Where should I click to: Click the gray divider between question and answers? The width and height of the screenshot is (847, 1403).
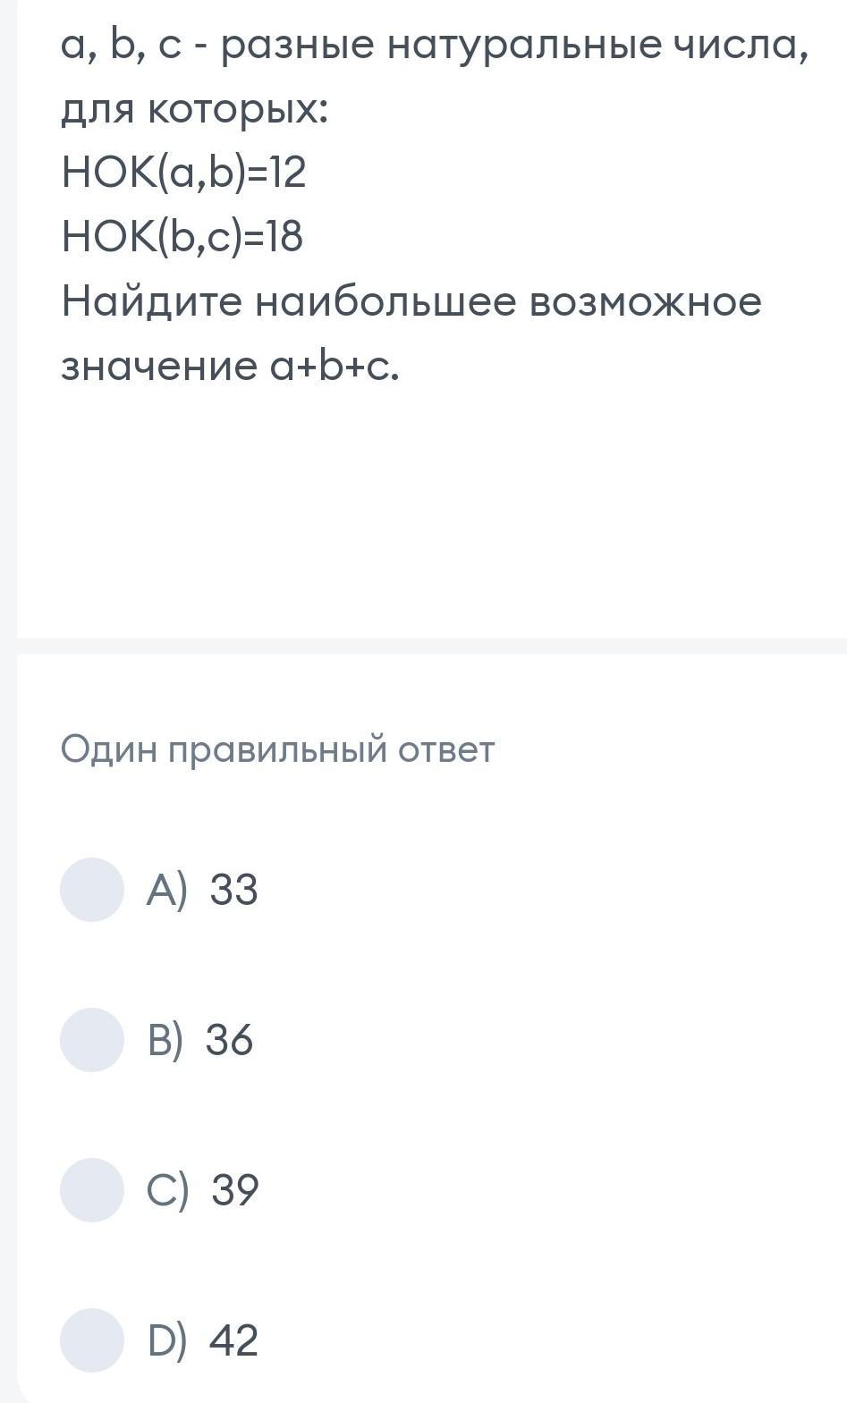point(432,646)
